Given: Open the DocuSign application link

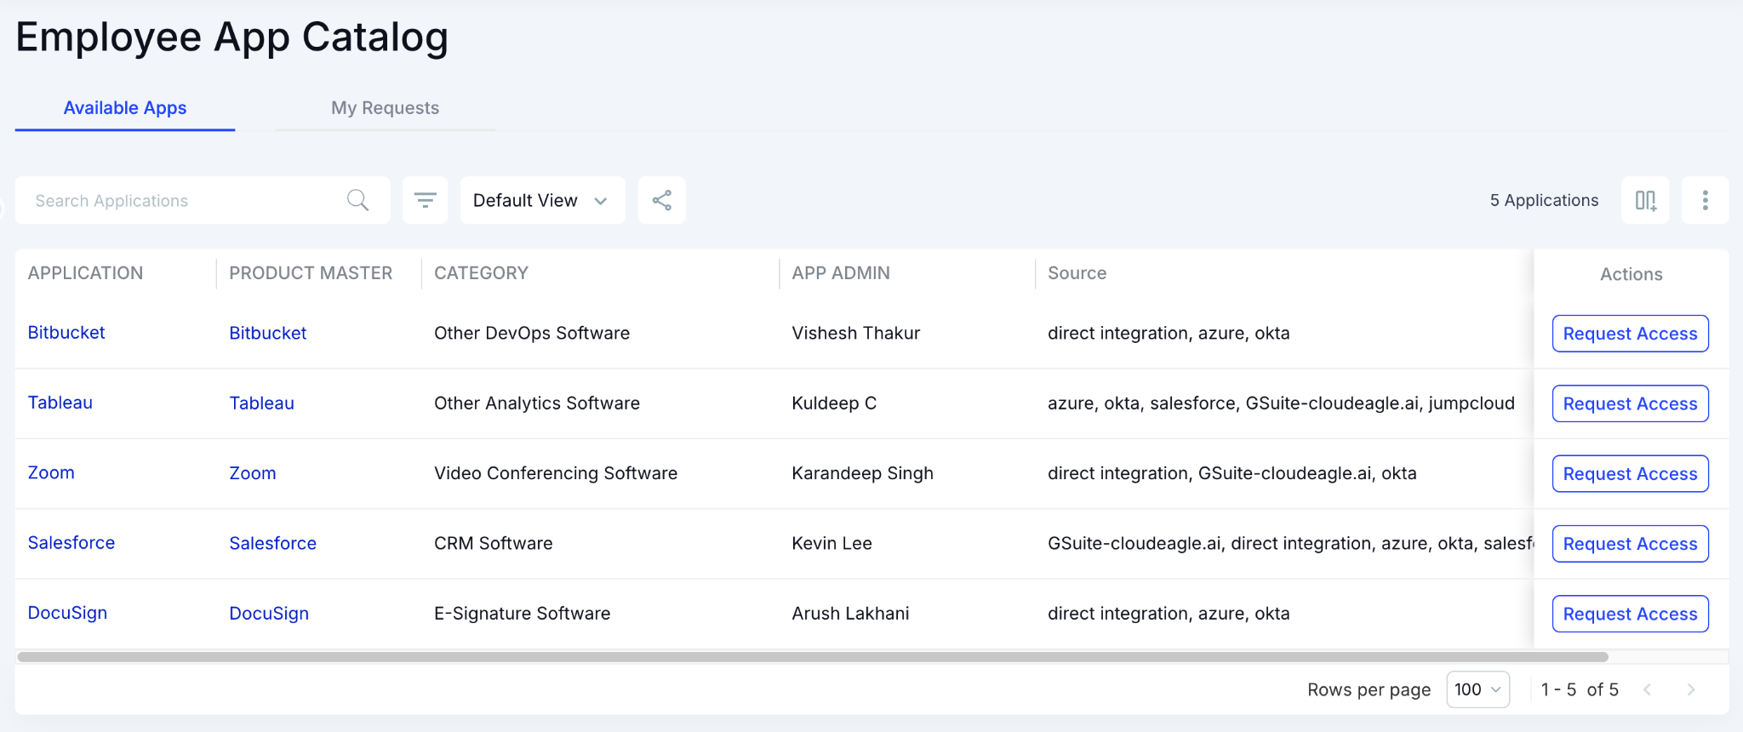Looking at the screenshot, I should [x=67, y=613].
